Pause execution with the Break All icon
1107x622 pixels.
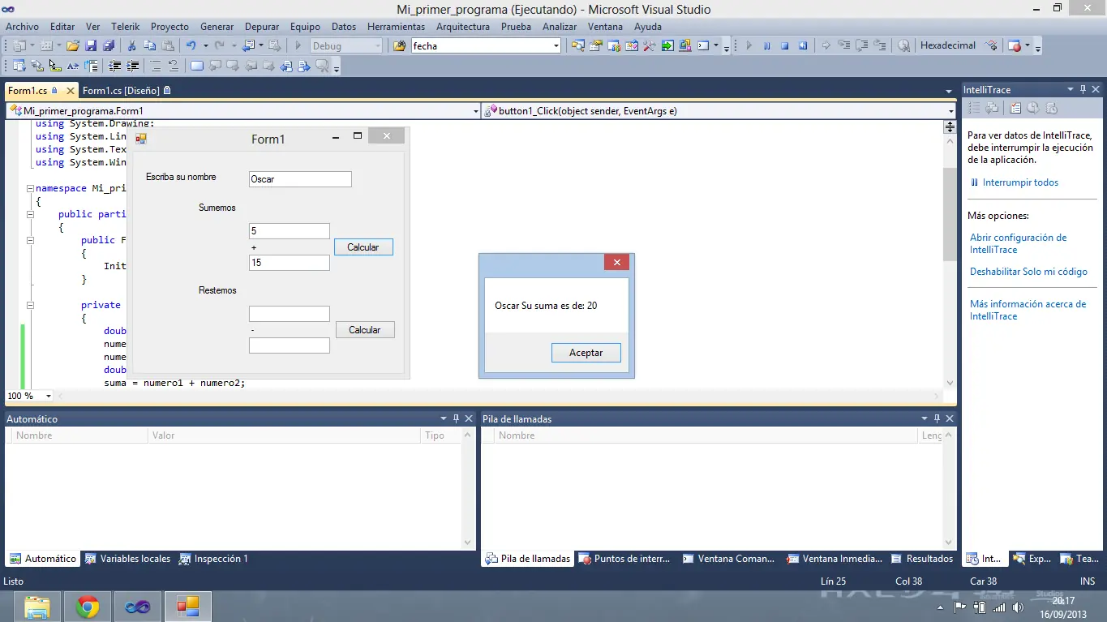[x=766, y=46]
